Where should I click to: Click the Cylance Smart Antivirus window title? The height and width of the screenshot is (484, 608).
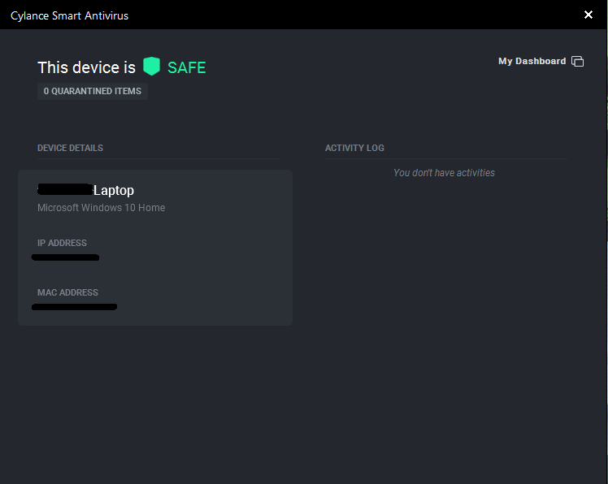click(x=69, y=15)
